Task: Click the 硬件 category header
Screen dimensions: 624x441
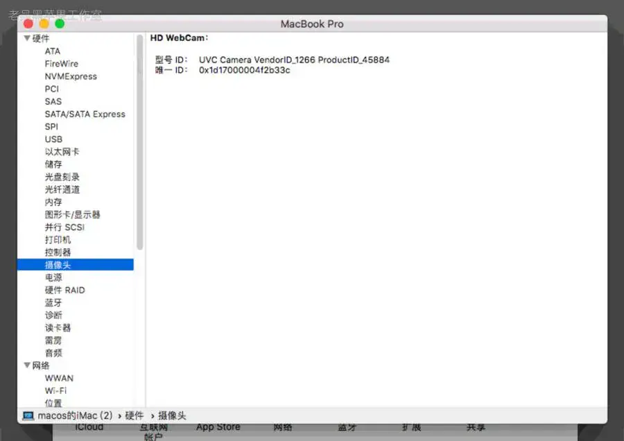Action: click(x=41, y=38)
